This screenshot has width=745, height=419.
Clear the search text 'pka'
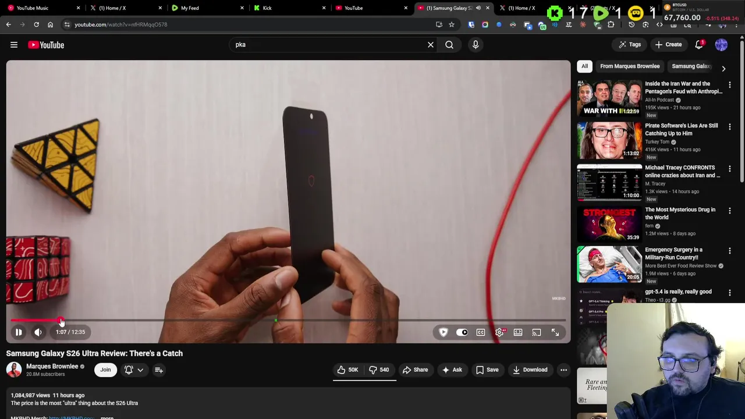click(x=431, y=45)
